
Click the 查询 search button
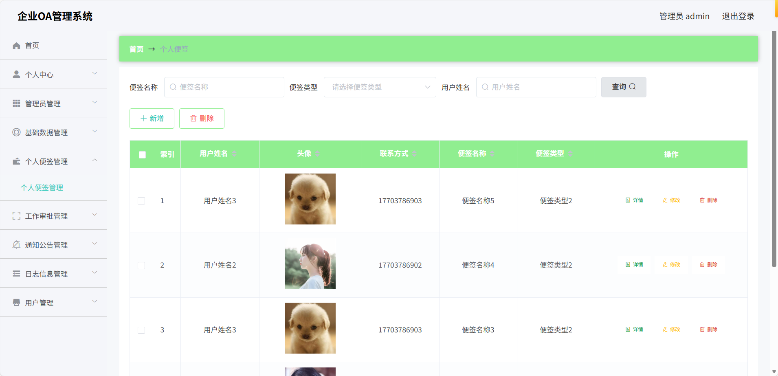(x=624, y=87)
